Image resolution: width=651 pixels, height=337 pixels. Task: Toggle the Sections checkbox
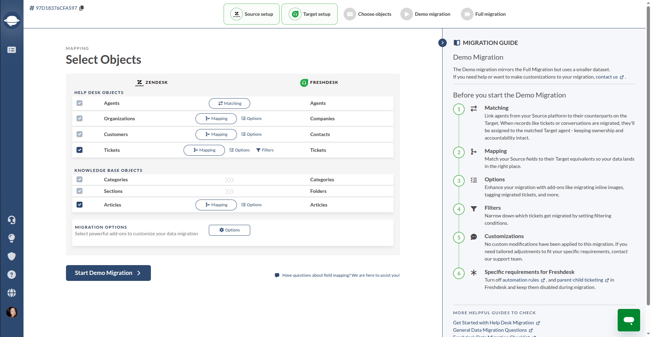[x=80, y=191]
